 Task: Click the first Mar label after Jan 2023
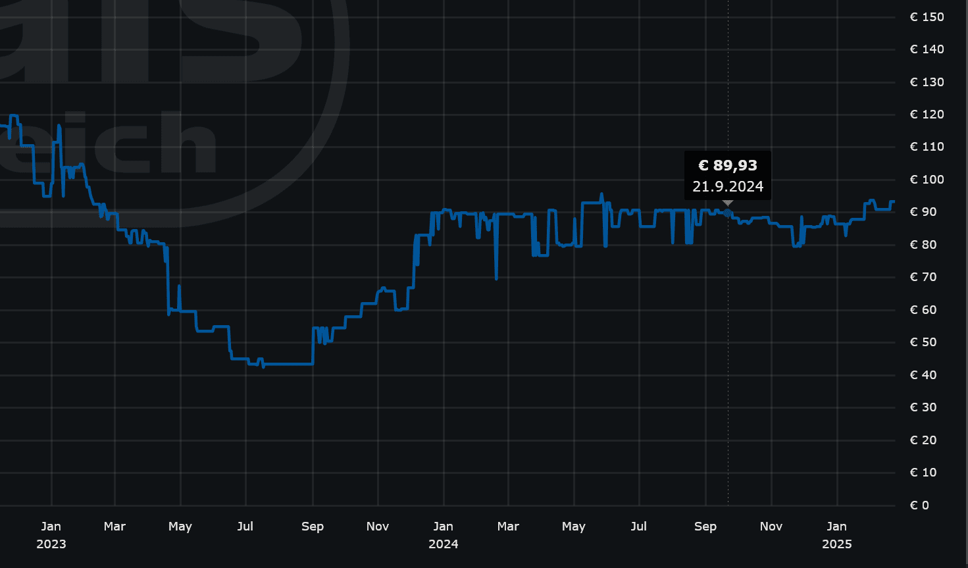coord(115,527)
